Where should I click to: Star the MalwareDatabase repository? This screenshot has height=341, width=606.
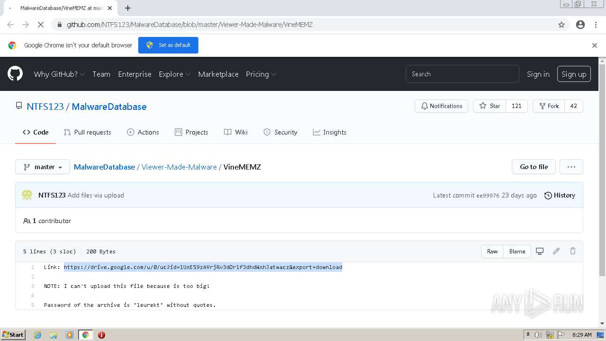tap(490, 106)
